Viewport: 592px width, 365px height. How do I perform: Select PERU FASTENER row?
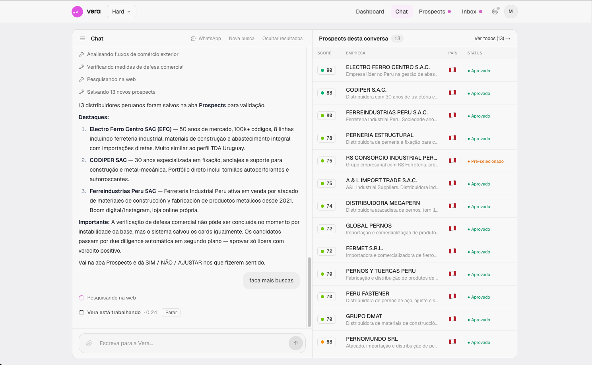pos(414,297)
